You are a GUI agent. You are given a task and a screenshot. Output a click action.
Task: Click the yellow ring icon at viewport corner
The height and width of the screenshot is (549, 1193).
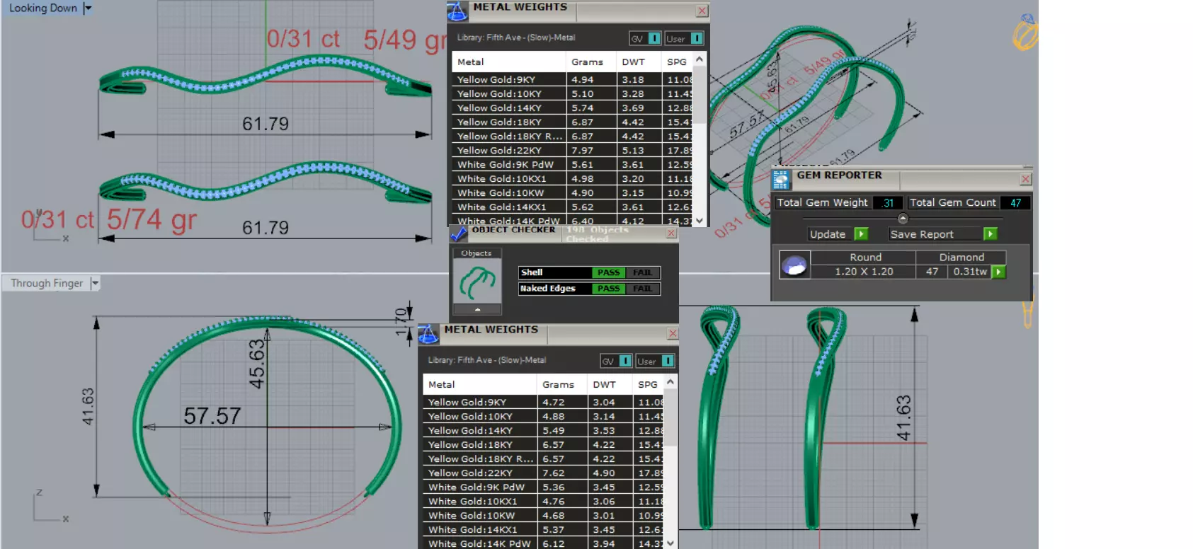click(x=1025, y=33)
